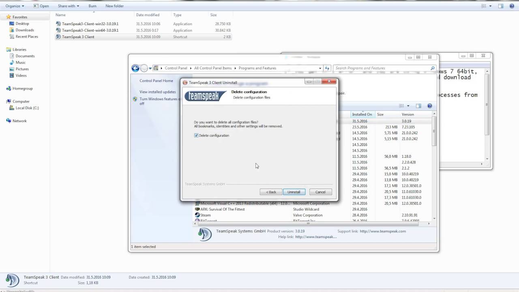Select ARK: Survival Of The Fittest entry

[x=223, y=209]
